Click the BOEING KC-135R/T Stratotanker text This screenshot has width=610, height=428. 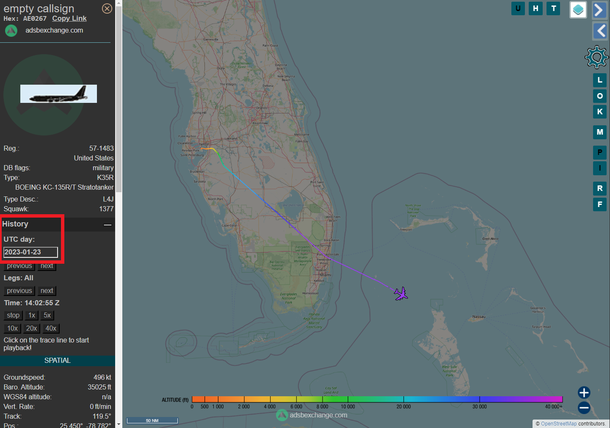pos(64,188)
